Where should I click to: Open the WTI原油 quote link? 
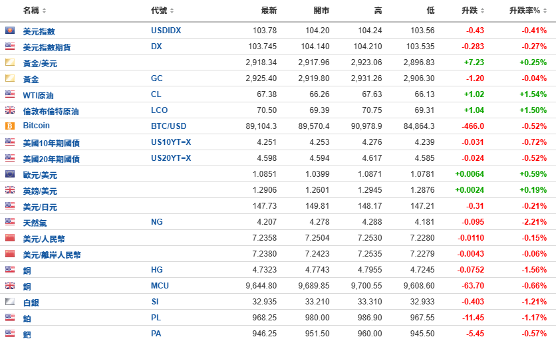pos(38,95)
